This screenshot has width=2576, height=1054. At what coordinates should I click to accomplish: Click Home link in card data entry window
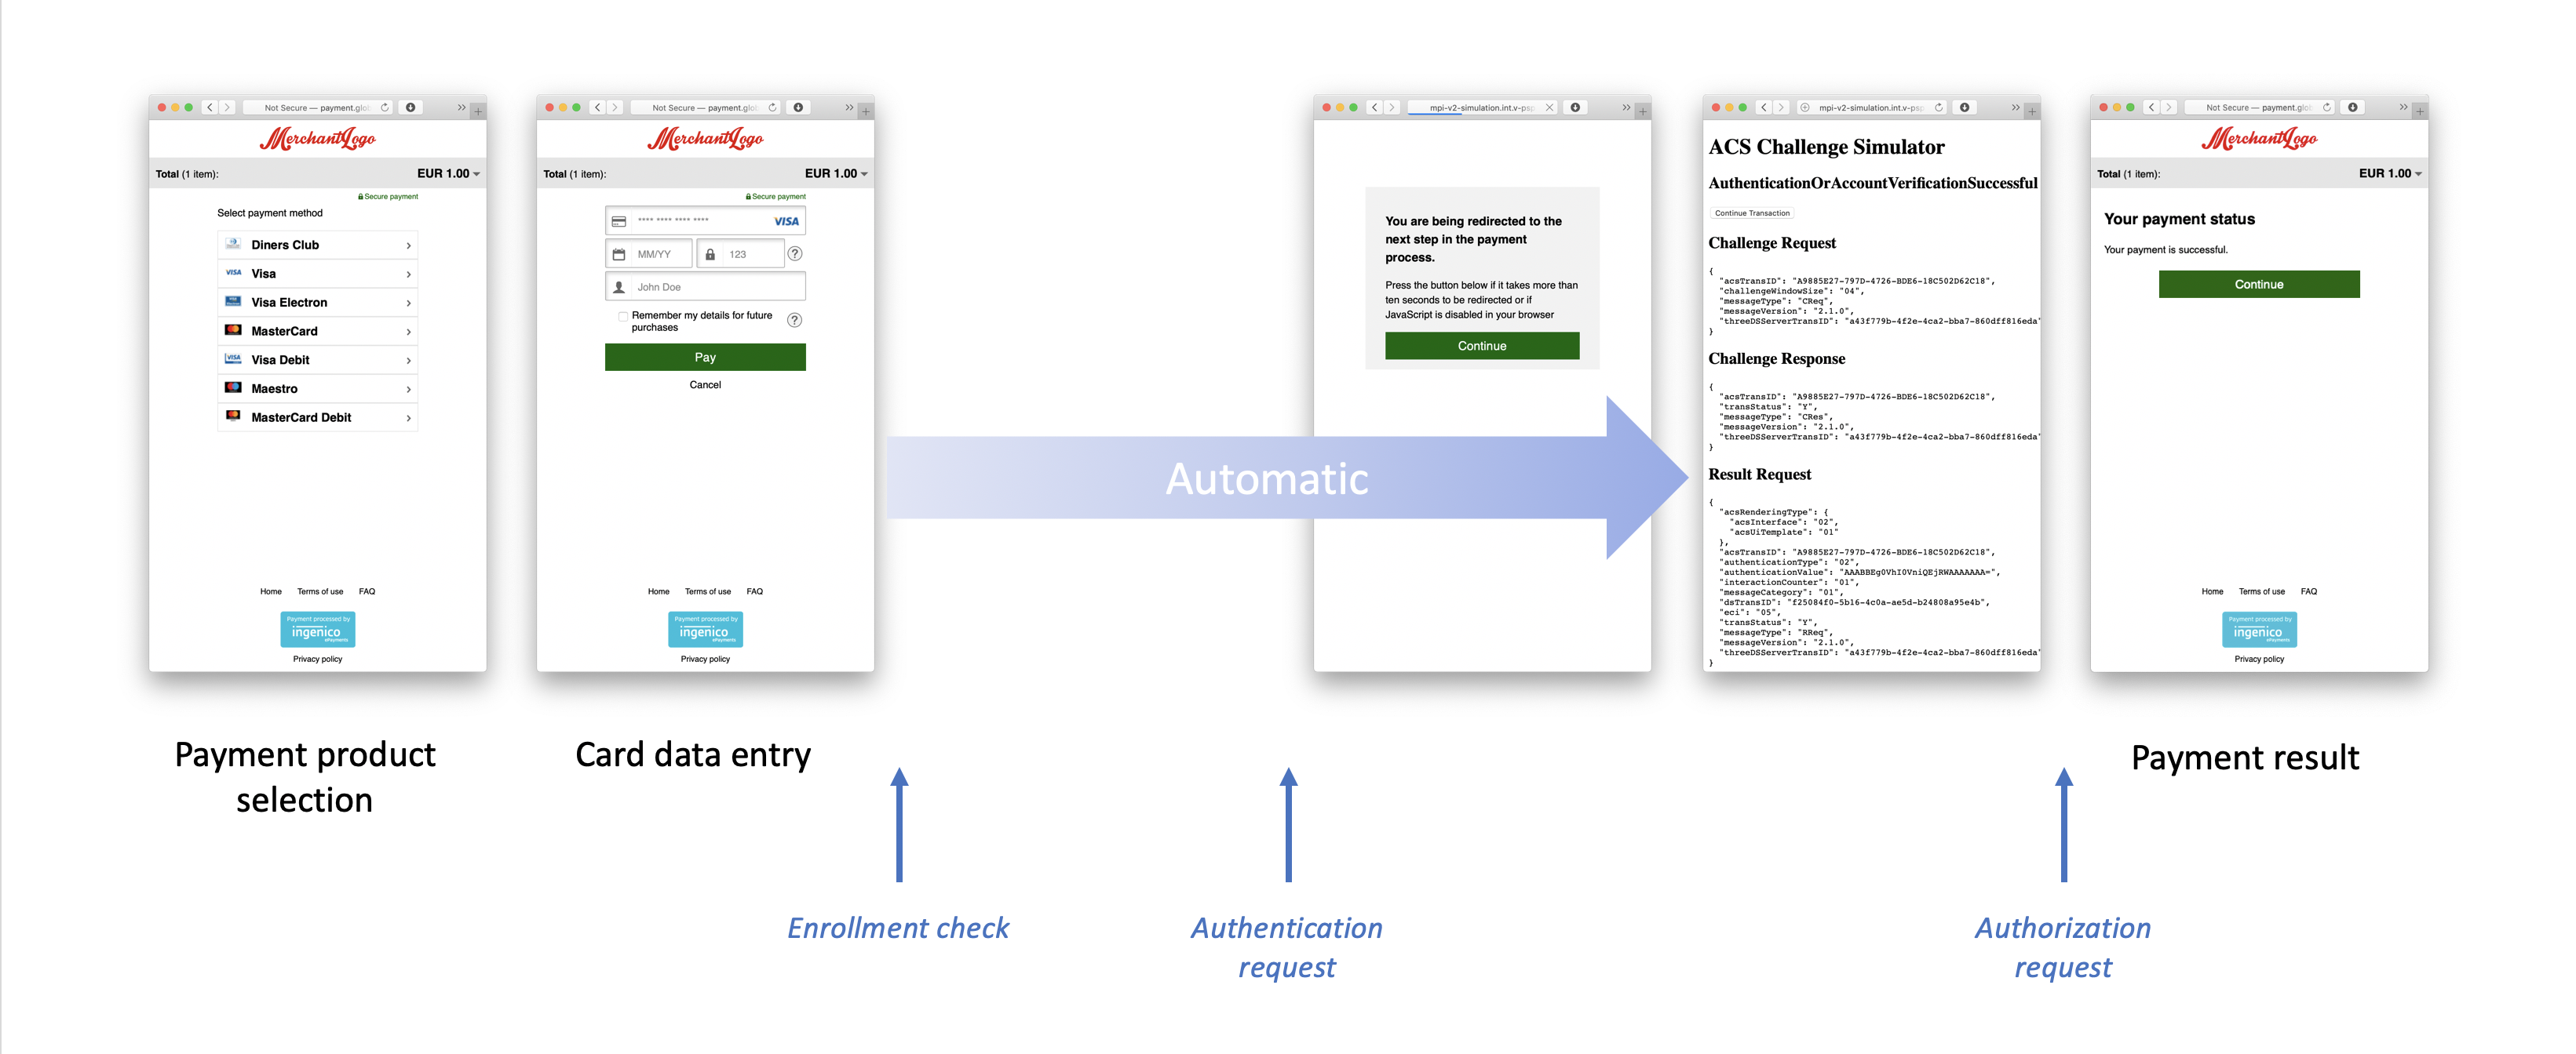(x=659, y=591)
